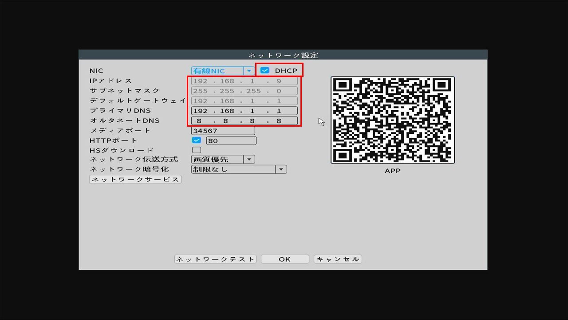Select the first octet of オルタネートDNS

click(199, 121)
